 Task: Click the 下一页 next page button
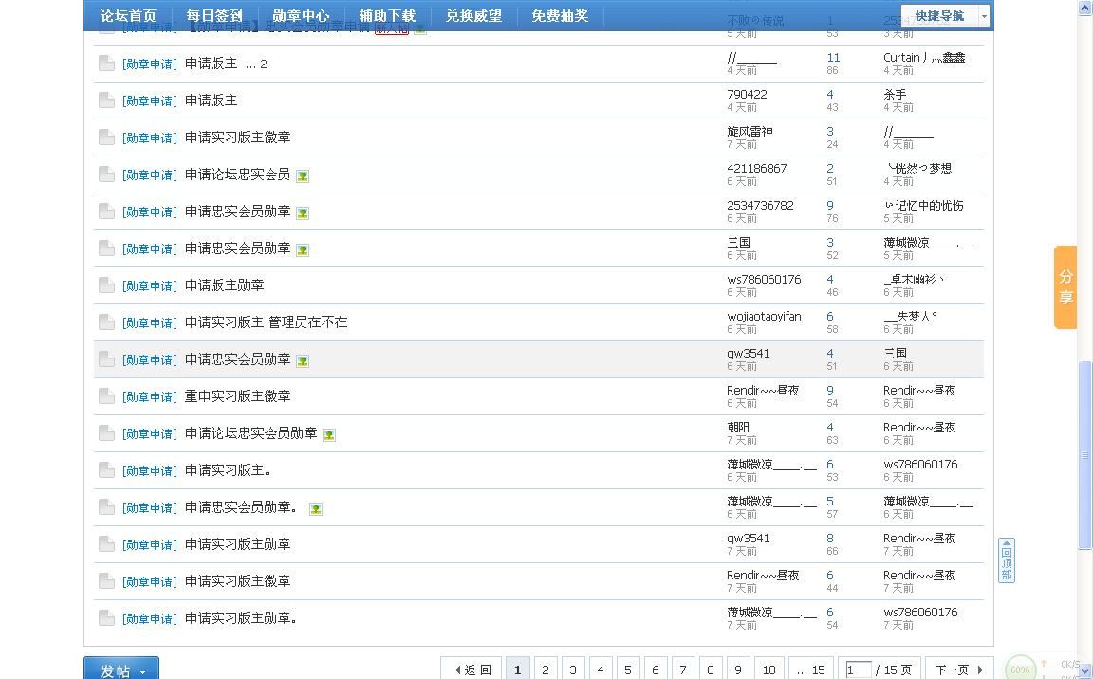[958, 670]
